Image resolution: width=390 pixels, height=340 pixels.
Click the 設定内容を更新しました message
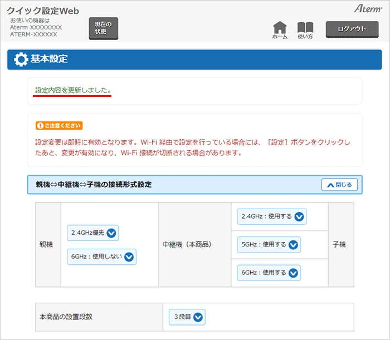72,90
